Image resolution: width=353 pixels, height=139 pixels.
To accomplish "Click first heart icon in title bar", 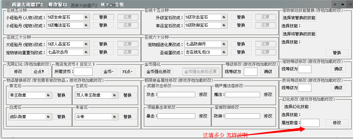I will tap(335, 4).
